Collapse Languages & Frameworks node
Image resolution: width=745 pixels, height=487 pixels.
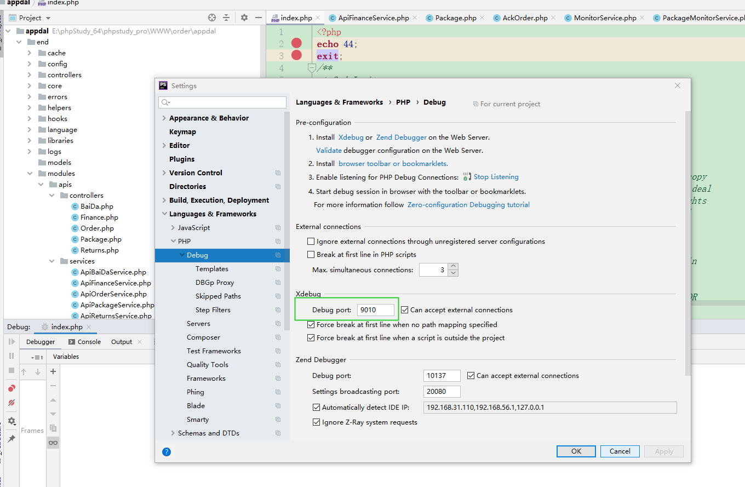(164, 214)
